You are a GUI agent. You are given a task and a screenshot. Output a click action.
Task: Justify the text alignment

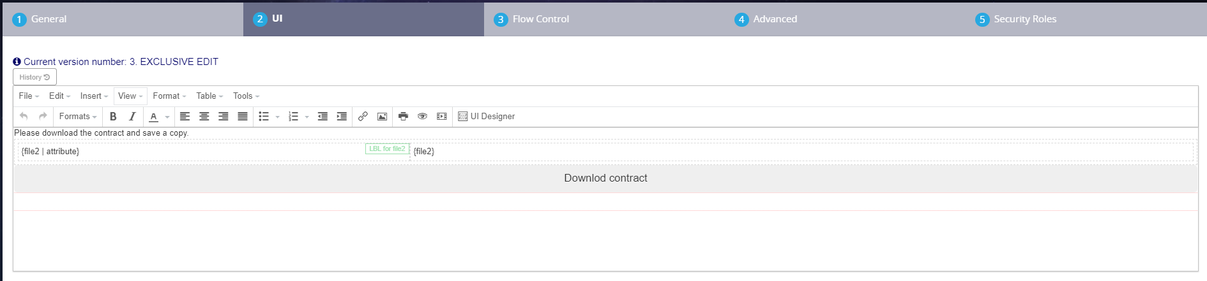[243, 117]
